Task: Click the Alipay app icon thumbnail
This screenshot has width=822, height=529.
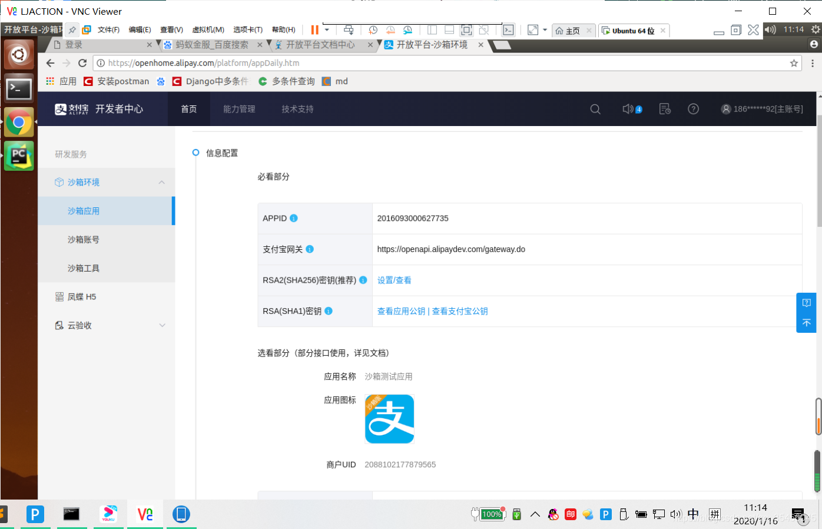Action: pyautogui.click(x=390, y=419)
